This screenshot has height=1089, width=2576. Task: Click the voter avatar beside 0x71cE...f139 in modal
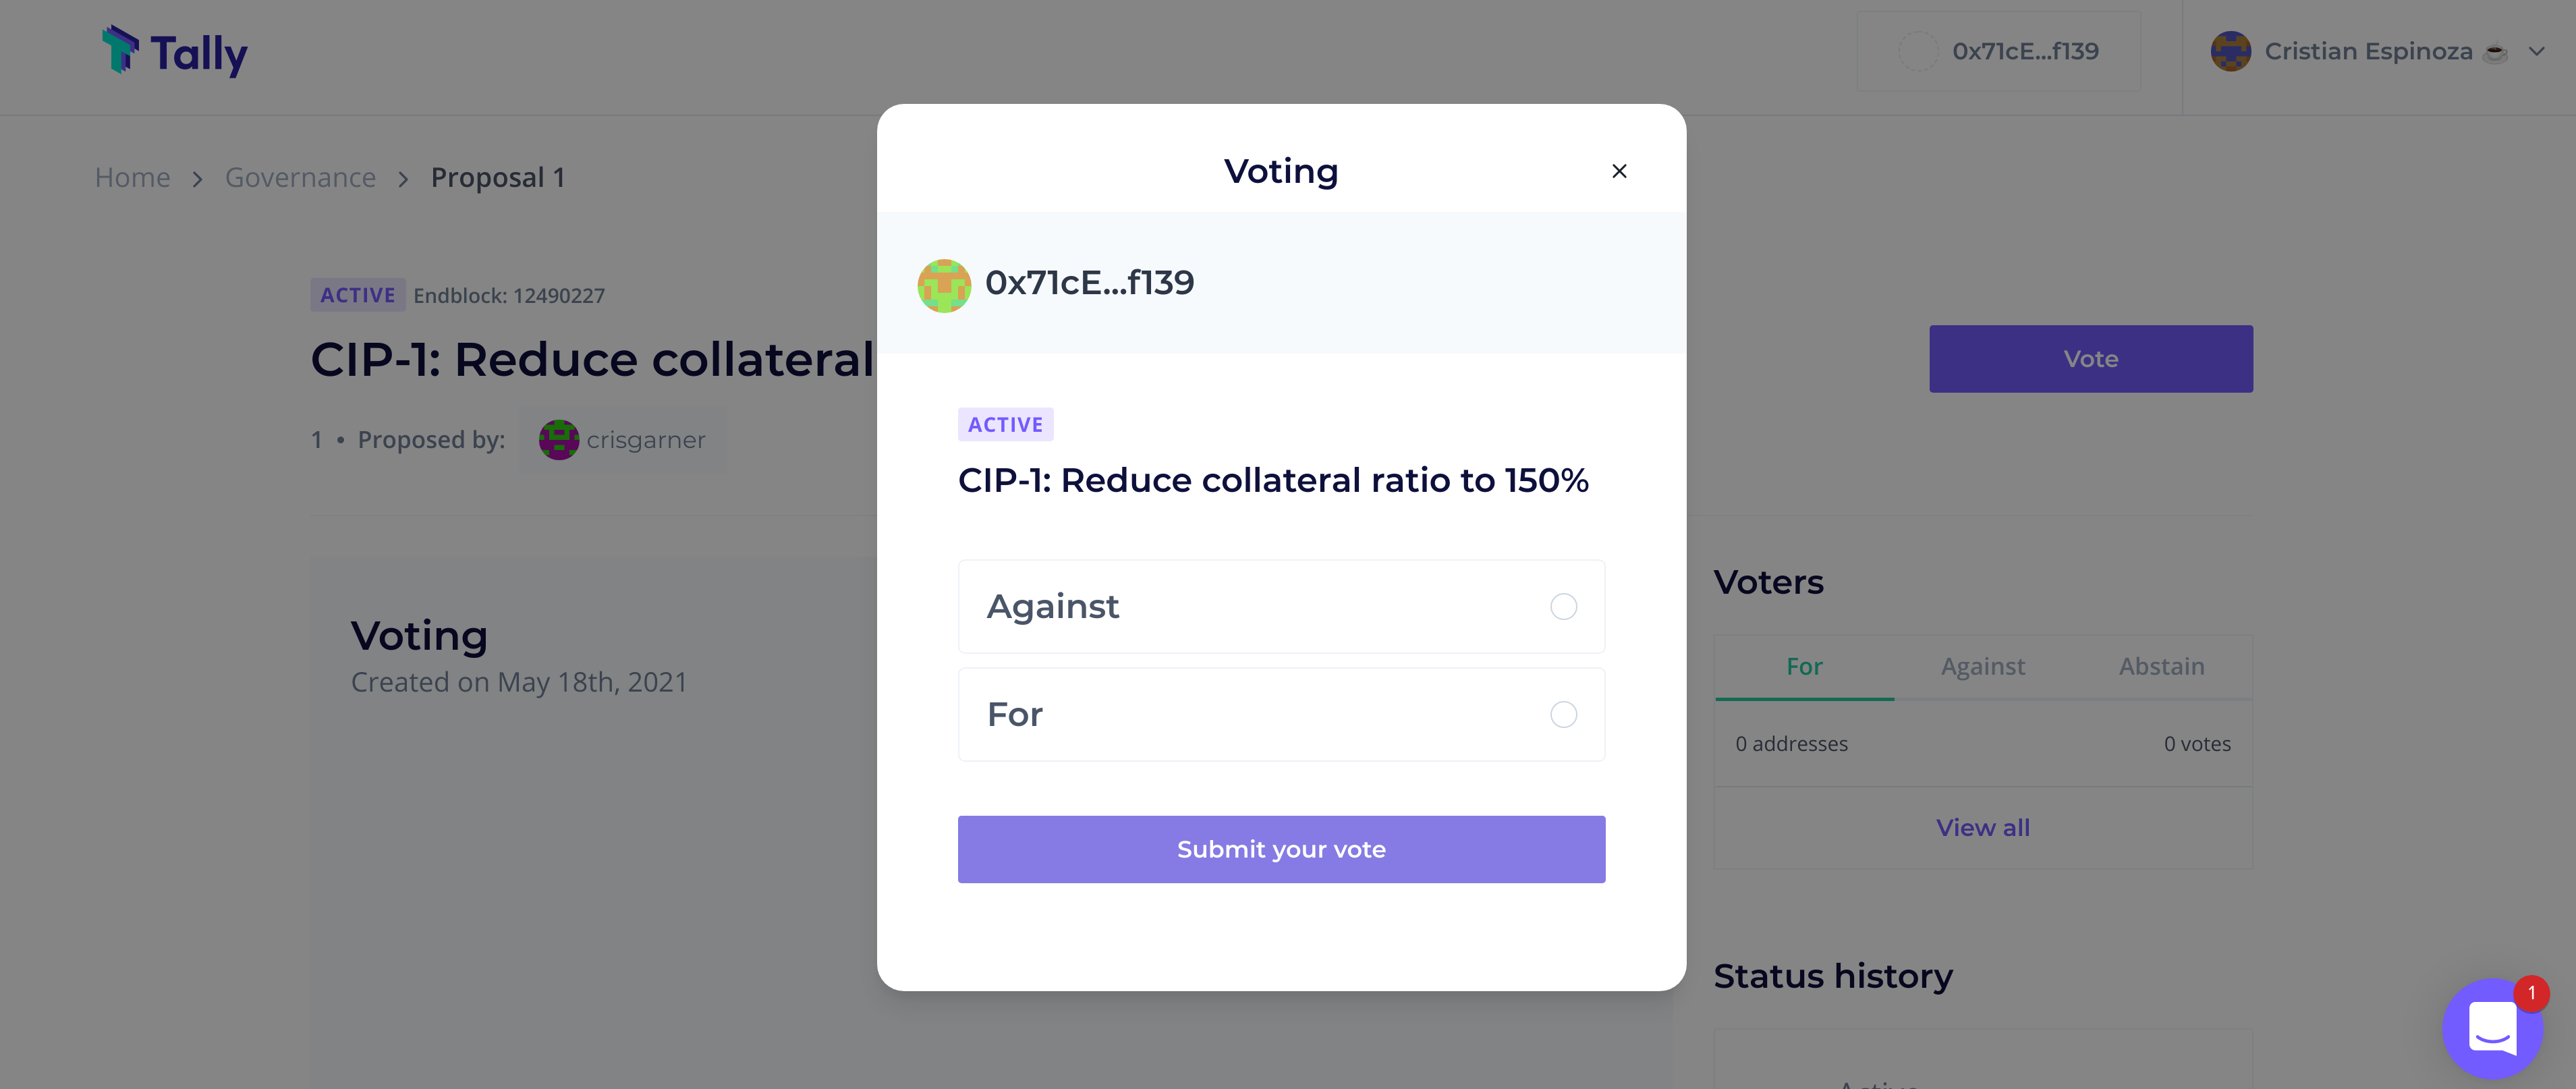click(x=944, y=285)
